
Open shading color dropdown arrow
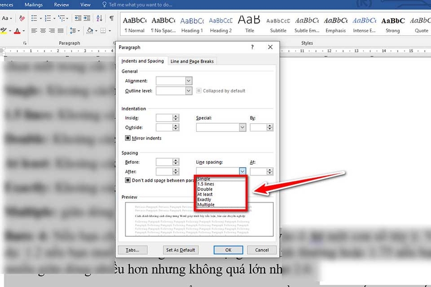pos(96,31)
